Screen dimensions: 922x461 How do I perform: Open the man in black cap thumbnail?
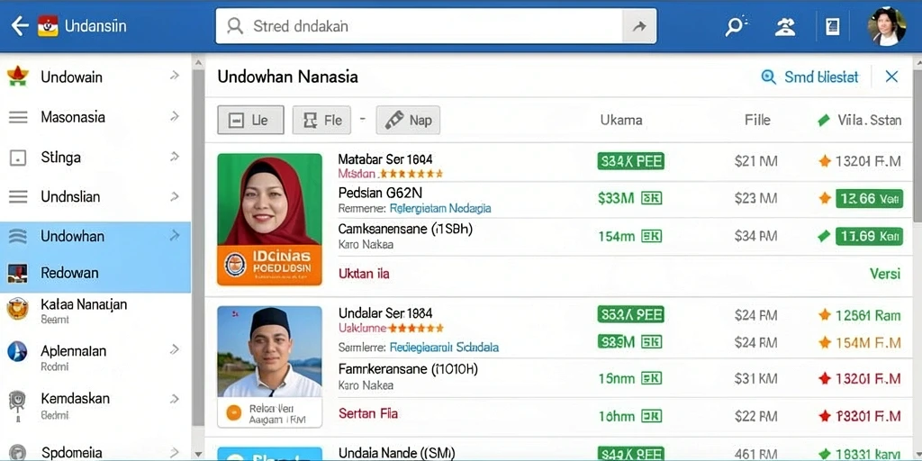coord(270,352)
